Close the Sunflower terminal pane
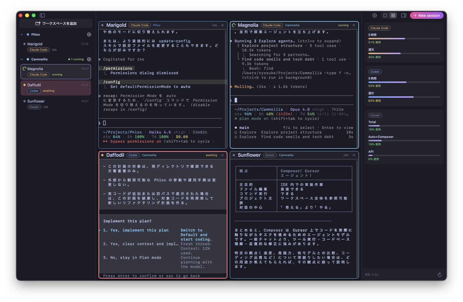The height and width of the screenshot is (302, 463). click(x=353, y=155)
